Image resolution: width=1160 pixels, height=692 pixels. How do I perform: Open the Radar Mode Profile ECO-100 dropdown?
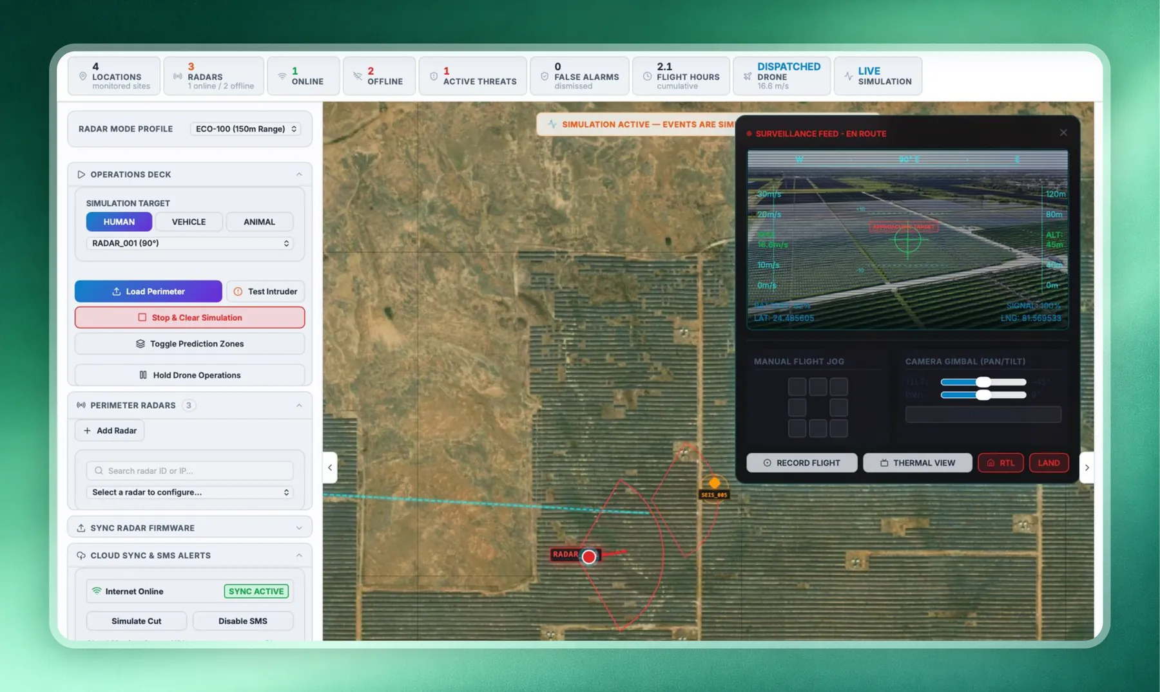pos(246,129)
